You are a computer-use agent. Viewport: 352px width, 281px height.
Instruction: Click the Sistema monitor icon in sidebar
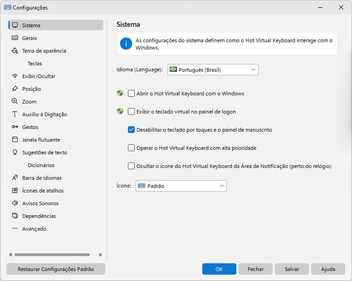[x=15, y=25]
